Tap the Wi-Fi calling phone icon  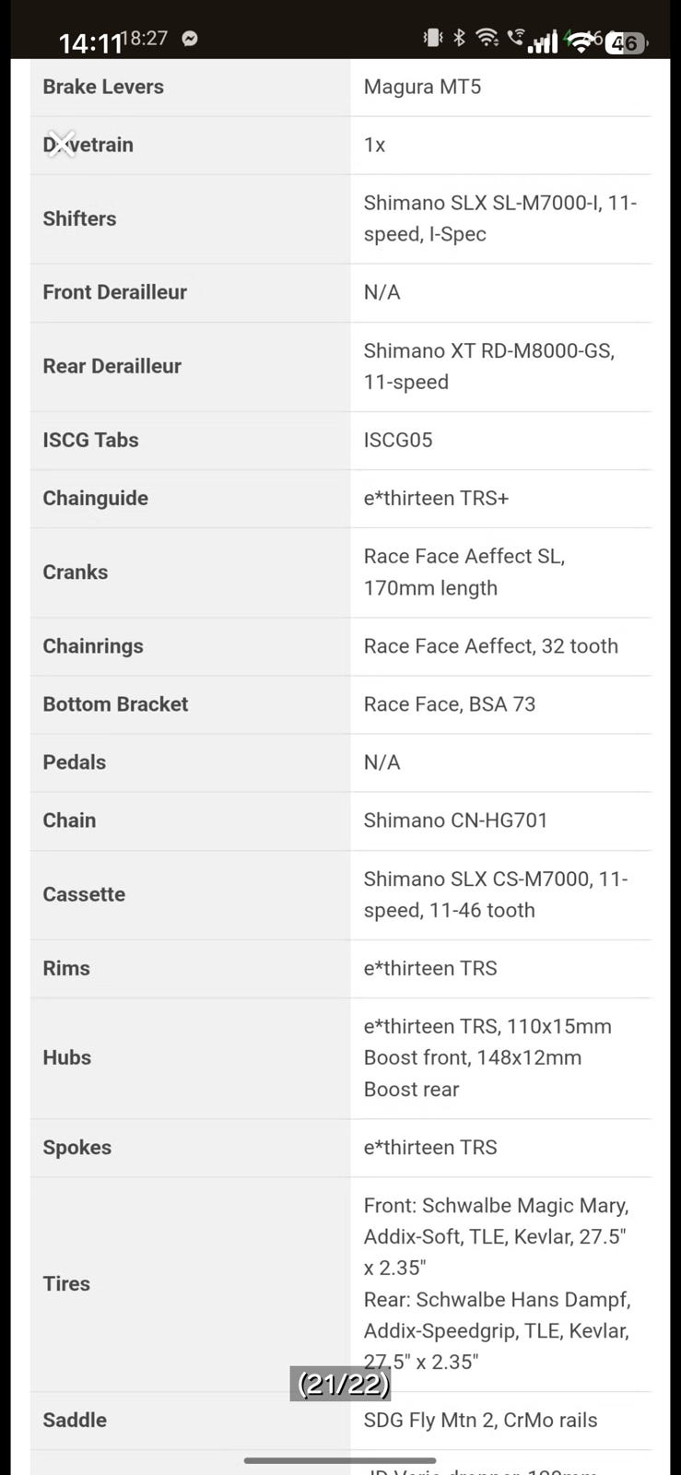coord(515,38)
